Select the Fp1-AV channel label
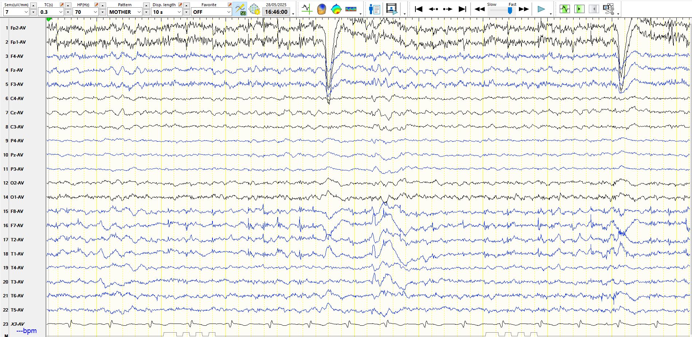Viewport: 692px width, 337px height. [18, 42]
